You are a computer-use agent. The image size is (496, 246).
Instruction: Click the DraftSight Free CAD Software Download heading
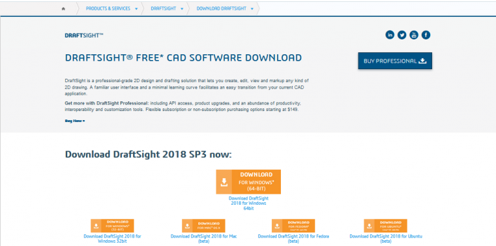[183, 58]
